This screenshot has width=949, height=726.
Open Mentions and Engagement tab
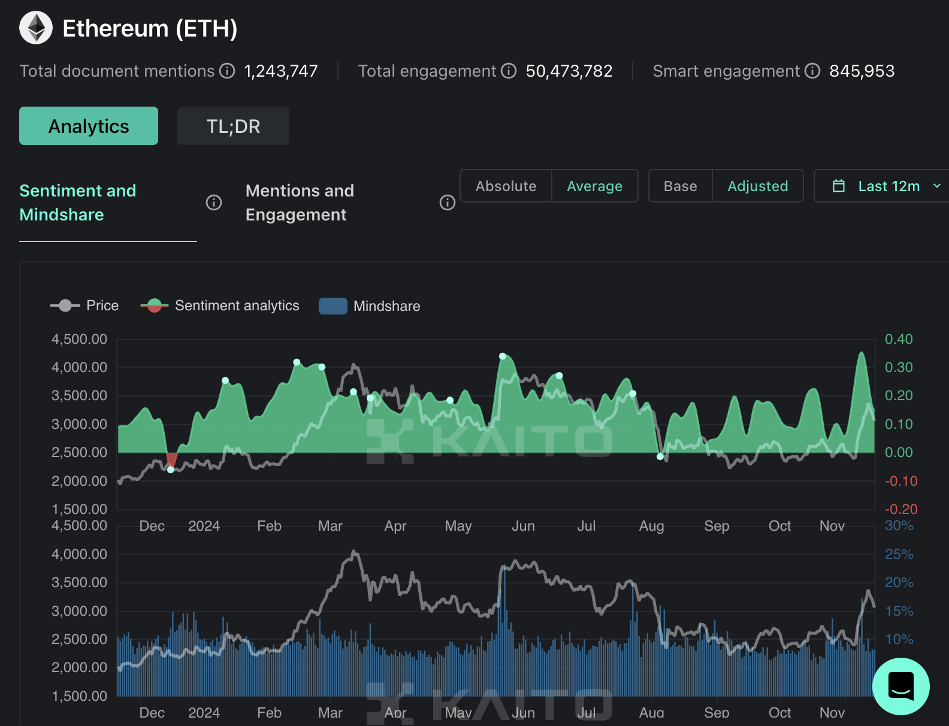click(300, 202)
